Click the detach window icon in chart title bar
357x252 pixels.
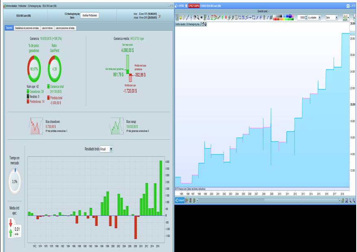(x=352, y=6)
